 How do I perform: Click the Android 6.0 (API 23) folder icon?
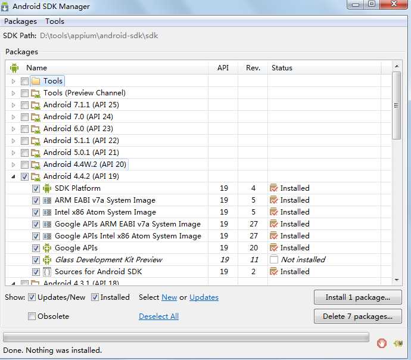(x=36, y=129)
